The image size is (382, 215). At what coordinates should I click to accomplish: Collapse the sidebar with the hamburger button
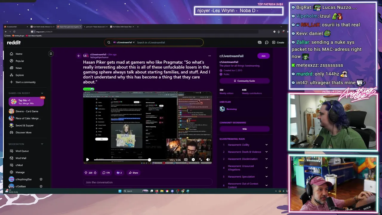coord(51,54)
